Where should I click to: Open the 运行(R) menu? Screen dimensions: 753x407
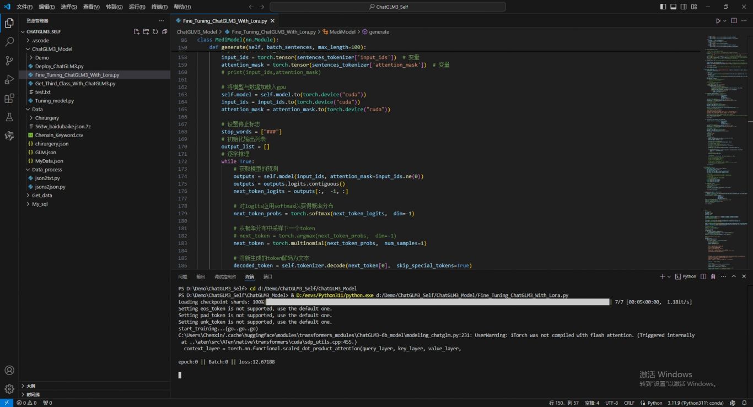(x=137, y=7)
